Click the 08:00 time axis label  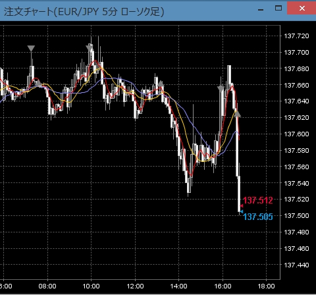pyautogui.click(x=47, y=286)
